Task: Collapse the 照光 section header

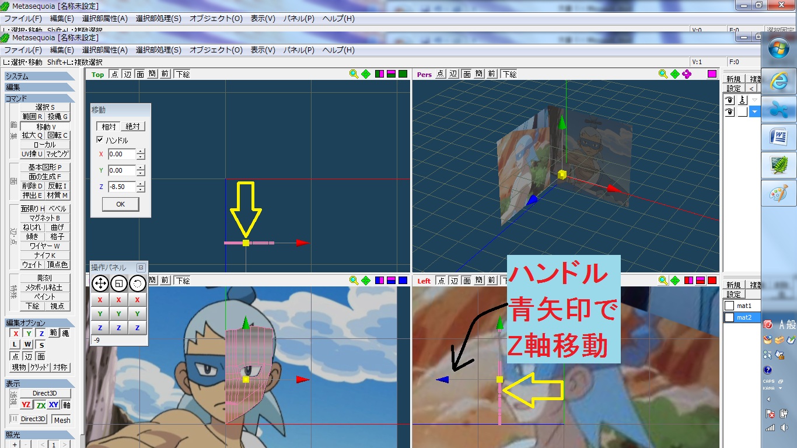Action: [40, 435]
